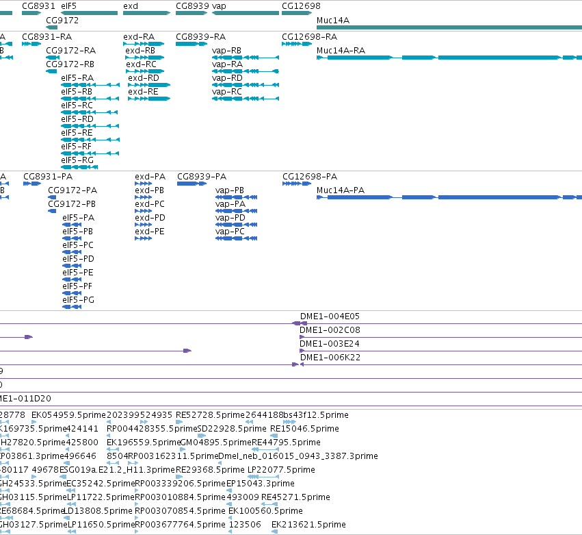
Task: Click the DME1-002C08 BAC label
Action: coord(330,329)
